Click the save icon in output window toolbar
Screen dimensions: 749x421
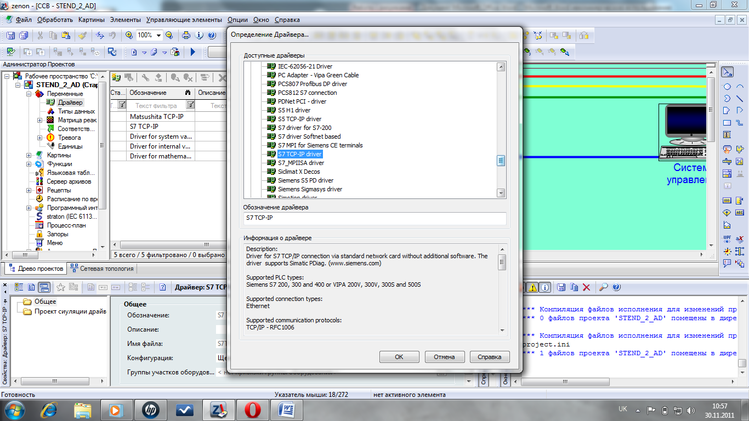click(x=561, y=287)
